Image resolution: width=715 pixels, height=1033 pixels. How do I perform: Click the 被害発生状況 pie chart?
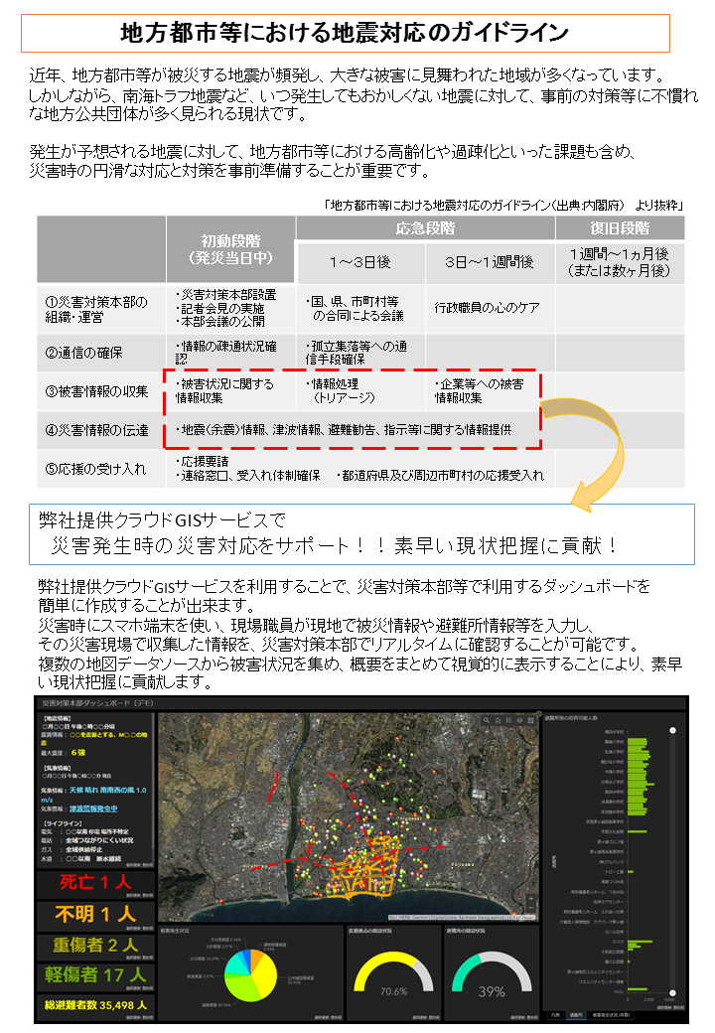click(x=250, y=975)
